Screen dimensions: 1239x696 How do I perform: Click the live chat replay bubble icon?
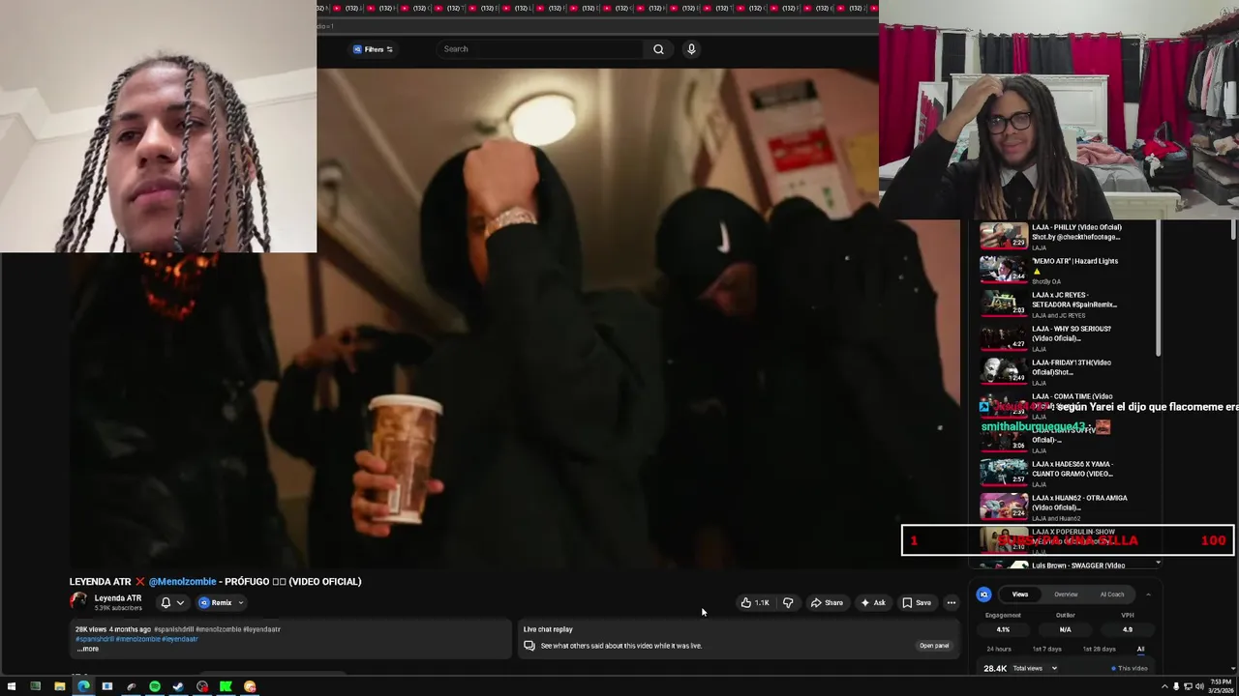[529, 646]
